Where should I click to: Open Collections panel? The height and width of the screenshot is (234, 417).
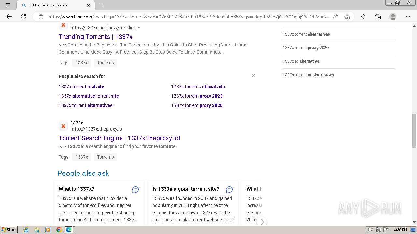coord(378,17)
